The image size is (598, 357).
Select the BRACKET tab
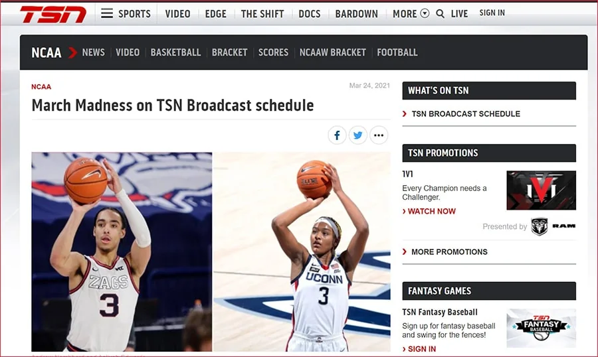230,52
